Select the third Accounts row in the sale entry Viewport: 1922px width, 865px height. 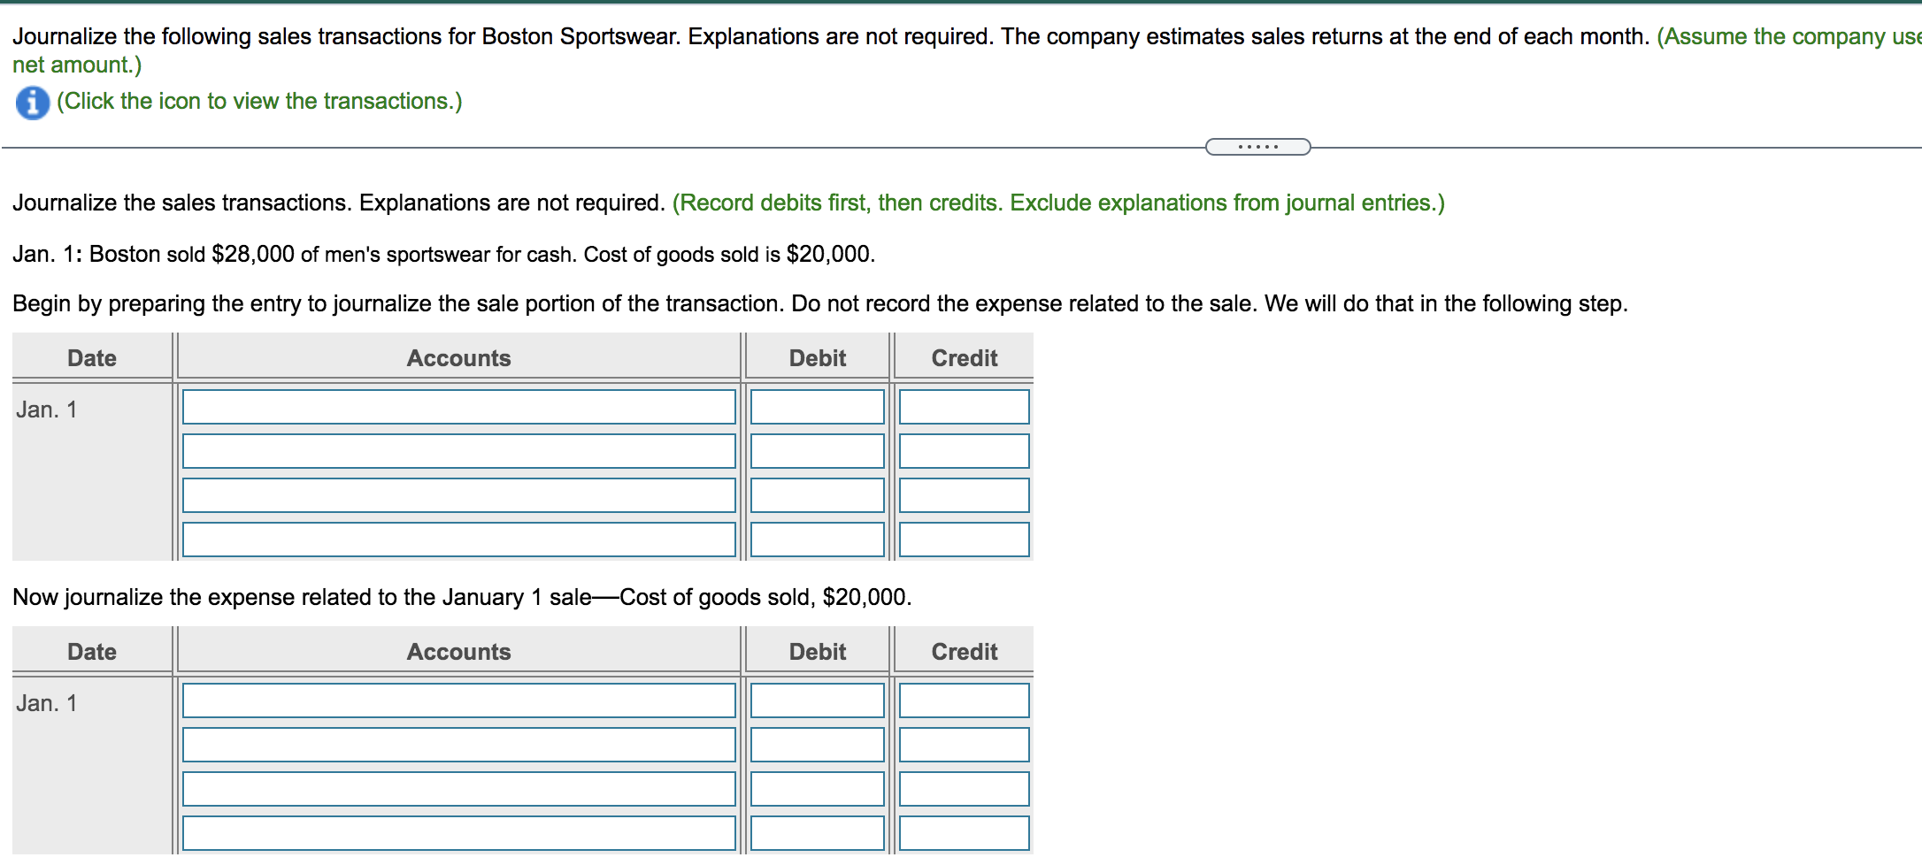pos(458,494)
